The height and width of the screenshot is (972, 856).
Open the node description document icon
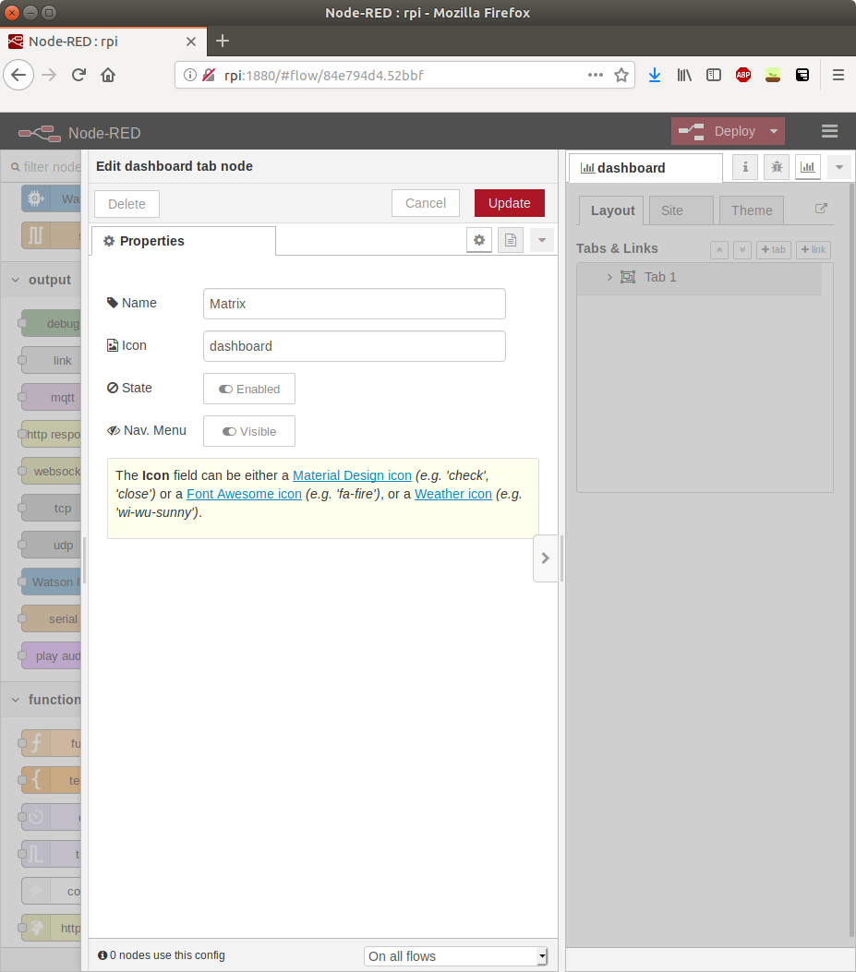511,240
